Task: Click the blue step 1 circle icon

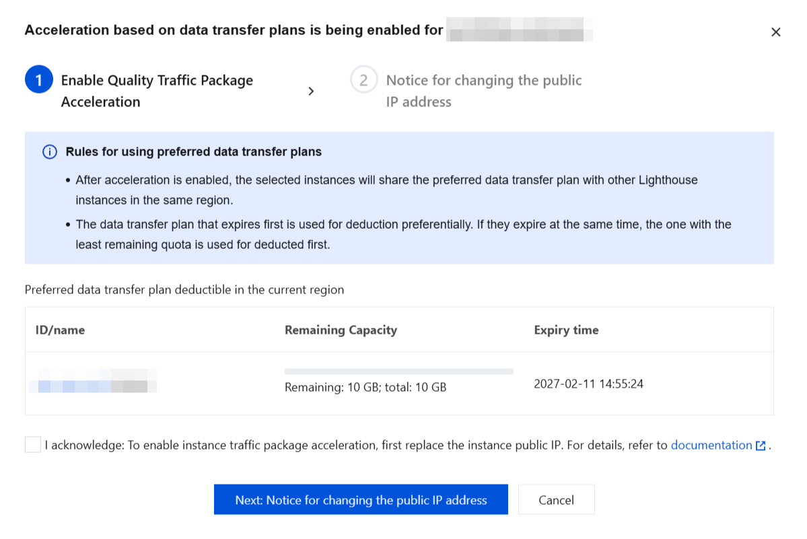Action: [x=38, y=79]
